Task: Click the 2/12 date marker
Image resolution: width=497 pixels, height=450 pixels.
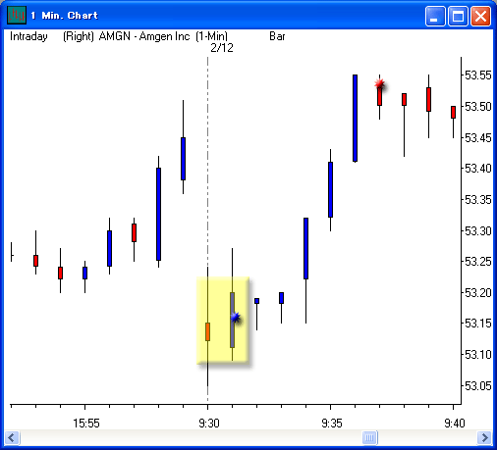Action: [222, 48]
